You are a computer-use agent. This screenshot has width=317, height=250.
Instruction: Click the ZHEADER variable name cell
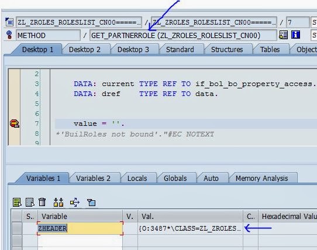click(80, 228)
